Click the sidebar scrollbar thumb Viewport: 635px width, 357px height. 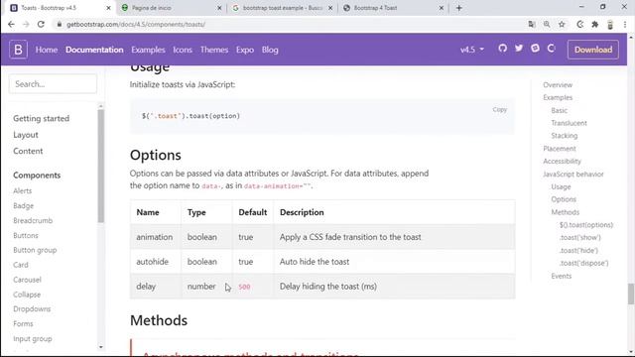click(101, 166)
